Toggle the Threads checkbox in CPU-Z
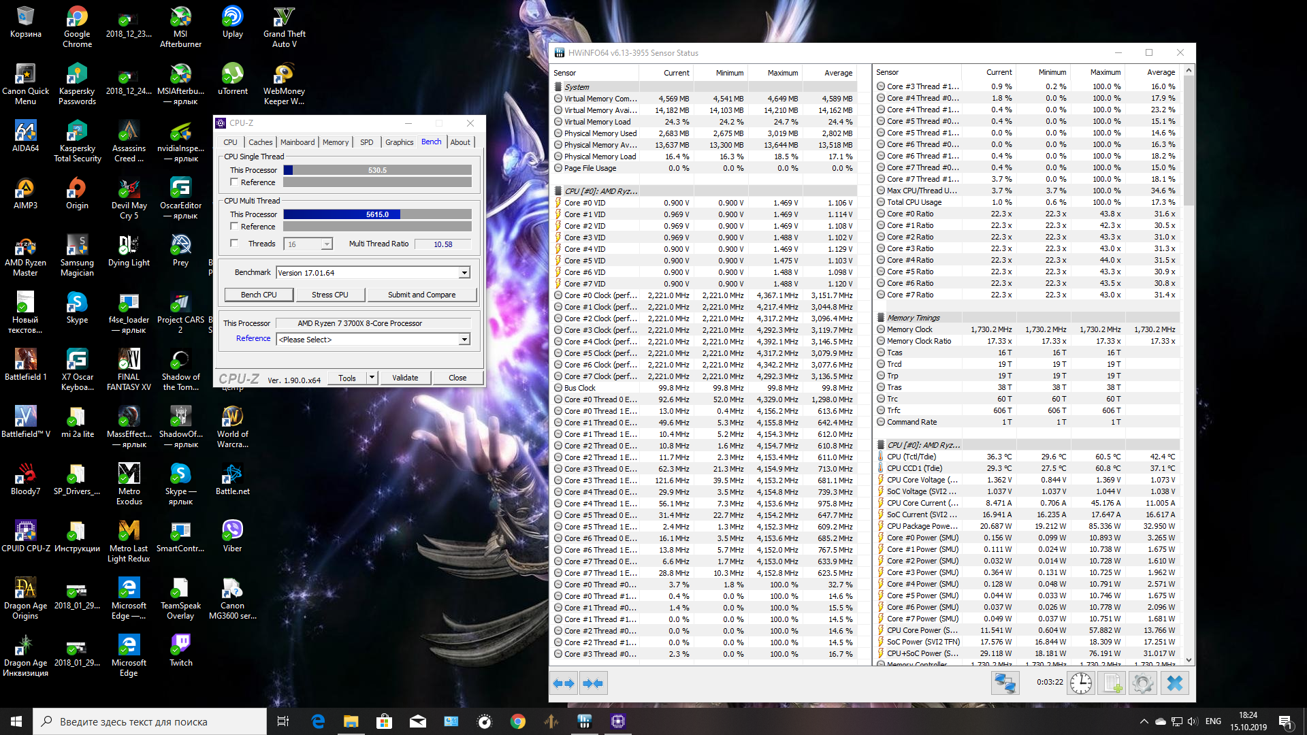Screen dimensions: 1307x735 [234, 244]
